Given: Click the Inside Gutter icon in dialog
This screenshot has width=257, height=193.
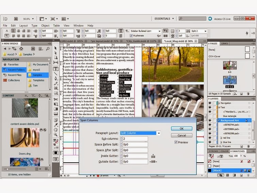Looking at the screenshot, I should (x=153, y=156).
